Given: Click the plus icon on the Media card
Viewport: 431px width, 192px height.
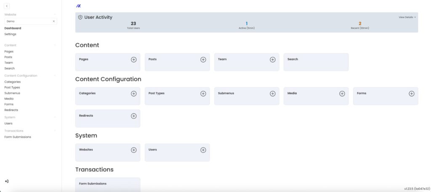Looking at the screenshot, I should [x=342, y=93].
